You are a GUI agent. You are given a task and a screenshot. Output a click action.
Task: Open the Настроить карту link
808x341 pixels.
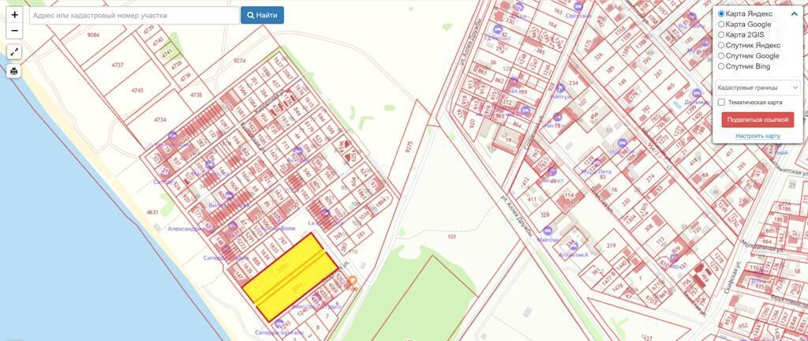pos(757,136)
